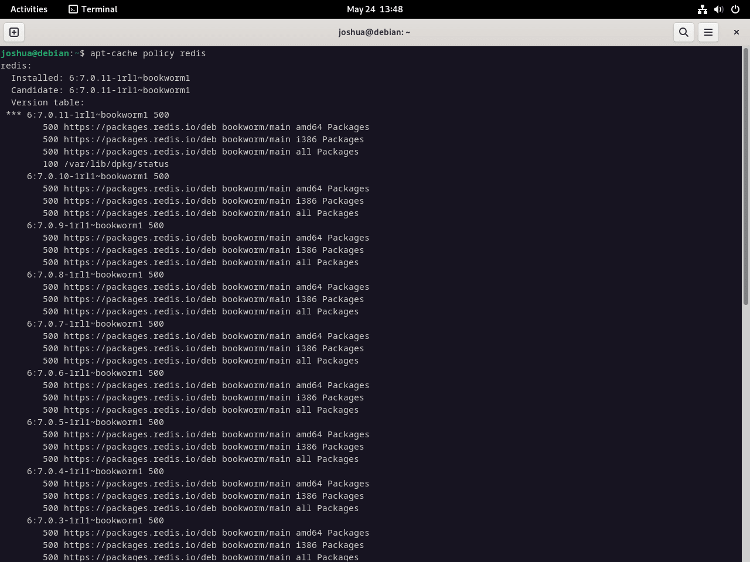Open the terminal search
Image resolution: width=750 pixels, height=562 pixels.
pyautogui.click(x=683, y=32)
